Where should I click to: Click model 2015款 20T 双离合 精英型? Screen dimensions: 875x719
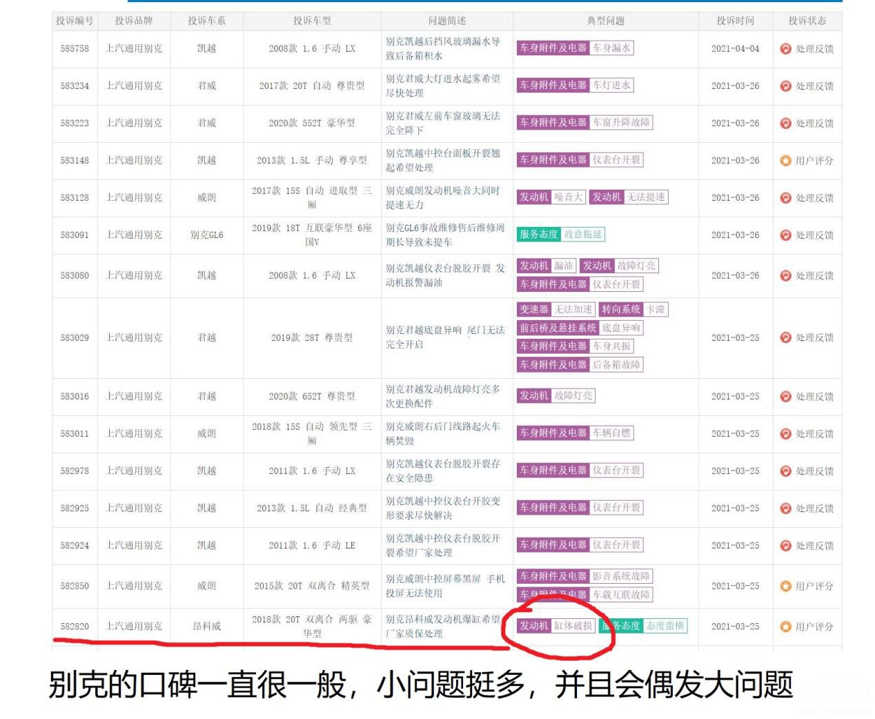[312, 586]
